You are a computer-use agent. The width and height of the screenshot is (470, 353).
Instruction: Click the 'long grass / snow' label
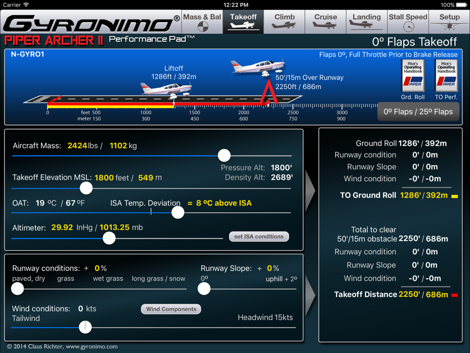(x=158, y=279)
